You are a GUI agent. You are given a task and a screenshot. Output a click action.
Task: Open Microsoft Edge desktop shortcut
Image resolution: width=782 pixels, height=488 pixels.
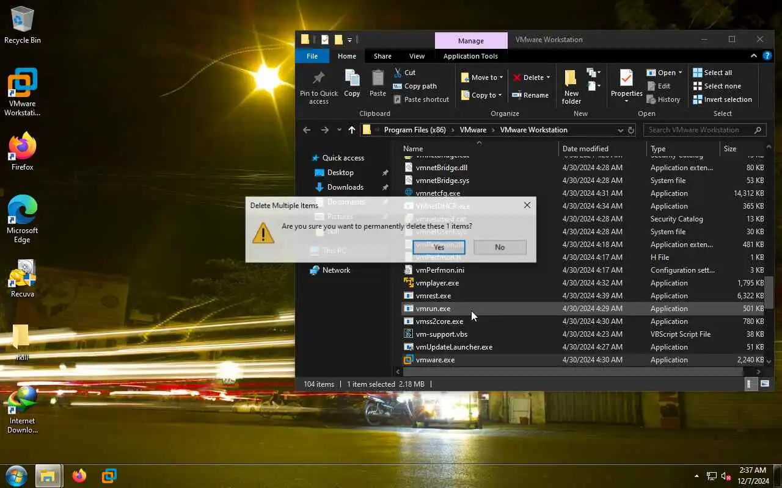pyautogui.click(x=23, y=219)
